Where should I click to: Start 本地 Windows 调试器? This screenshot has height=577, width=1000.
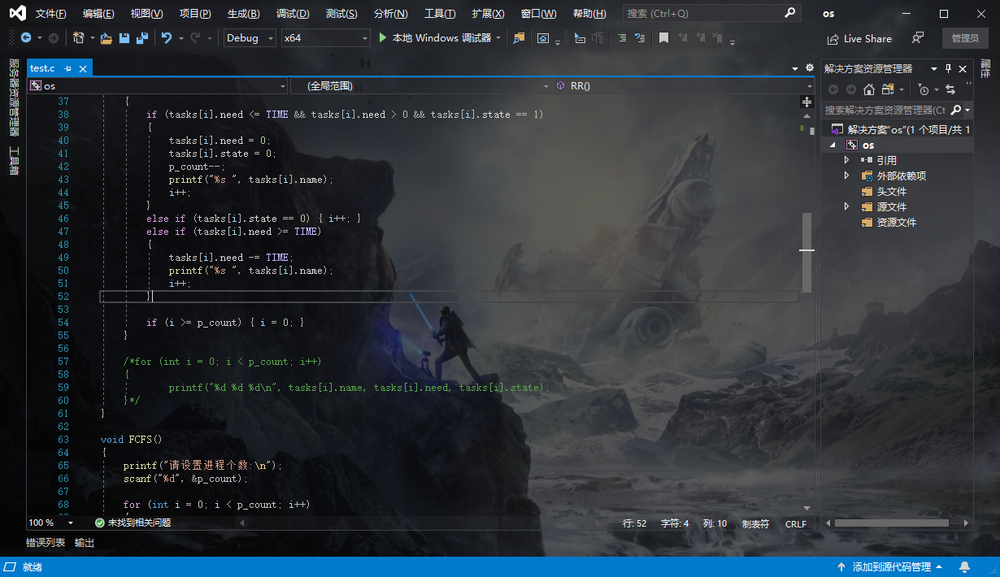pos(435,38)
